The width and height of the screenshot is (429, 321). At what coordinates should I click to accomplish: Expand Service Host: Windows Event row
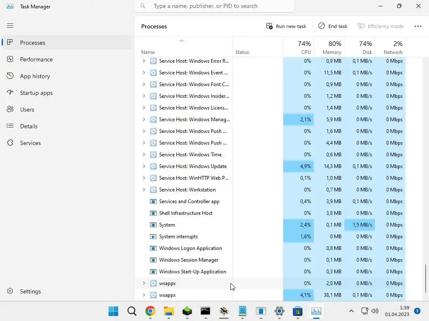click(144, 73)
